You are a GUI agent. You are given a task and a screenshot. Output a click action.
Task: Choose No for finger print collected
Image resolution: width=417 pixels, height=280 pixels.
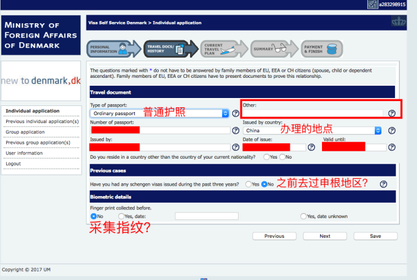(x=94, y=216)
